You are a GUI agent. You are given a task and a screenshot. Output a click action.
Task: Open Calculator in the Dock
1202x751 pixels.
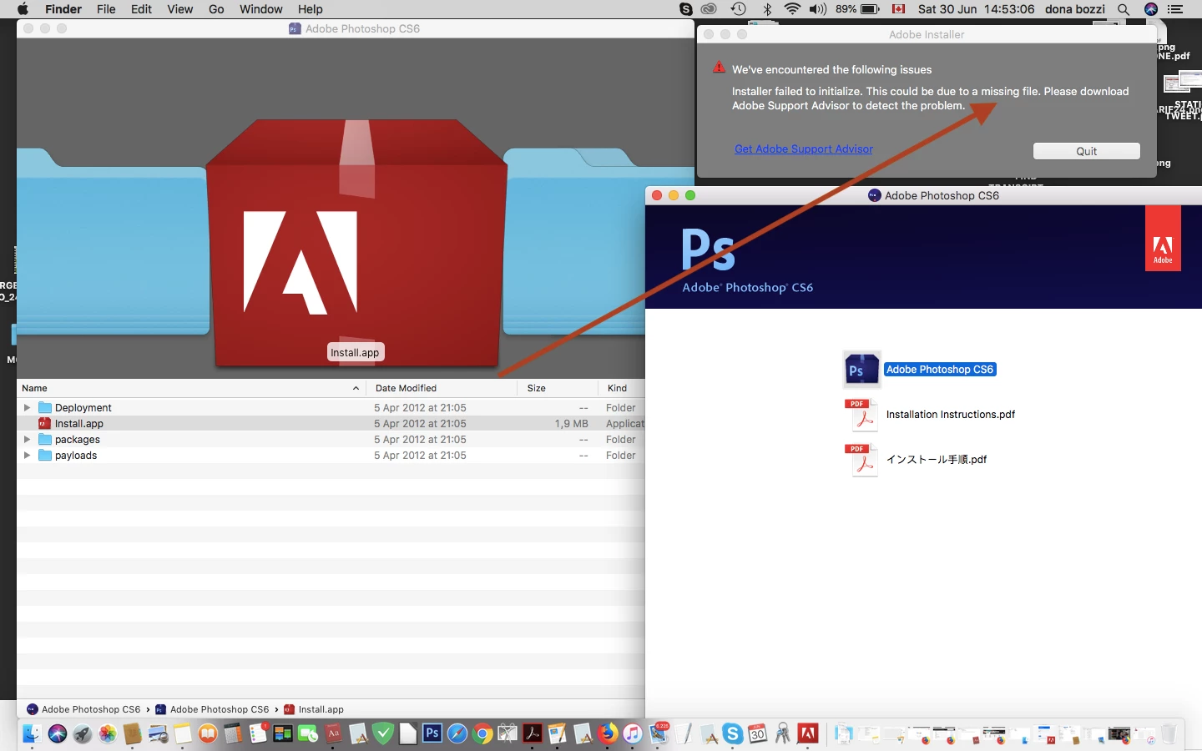point(233,733)
